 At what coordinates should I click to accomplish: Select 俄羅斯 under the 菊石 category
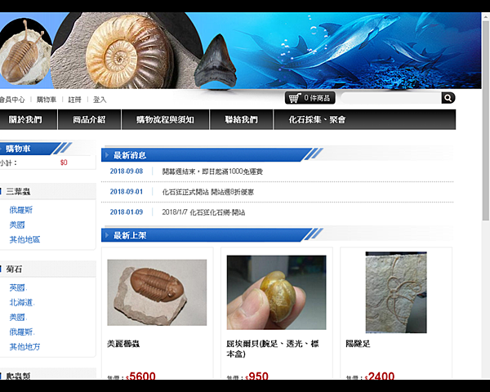(22, 332)
